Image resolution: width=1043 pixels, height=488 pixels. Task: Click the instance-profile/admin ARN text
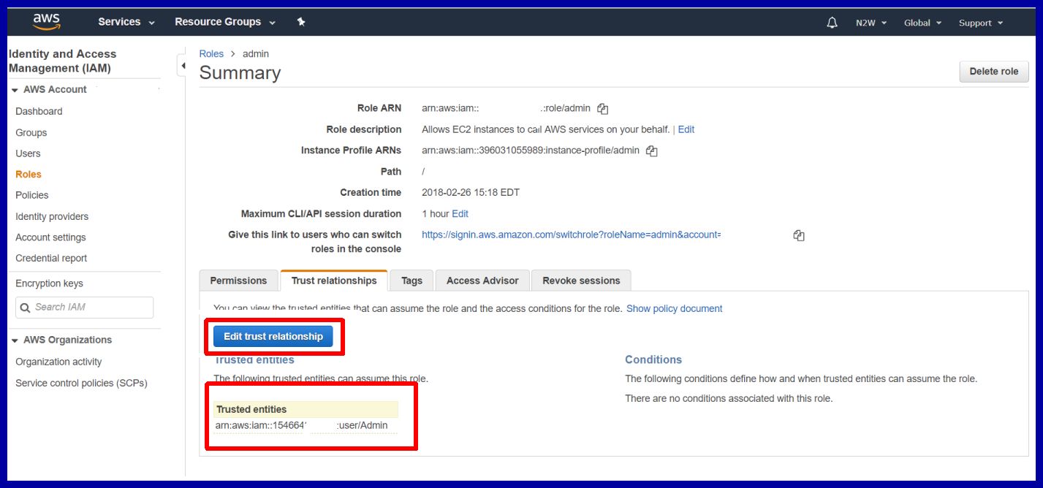point(531,150)
